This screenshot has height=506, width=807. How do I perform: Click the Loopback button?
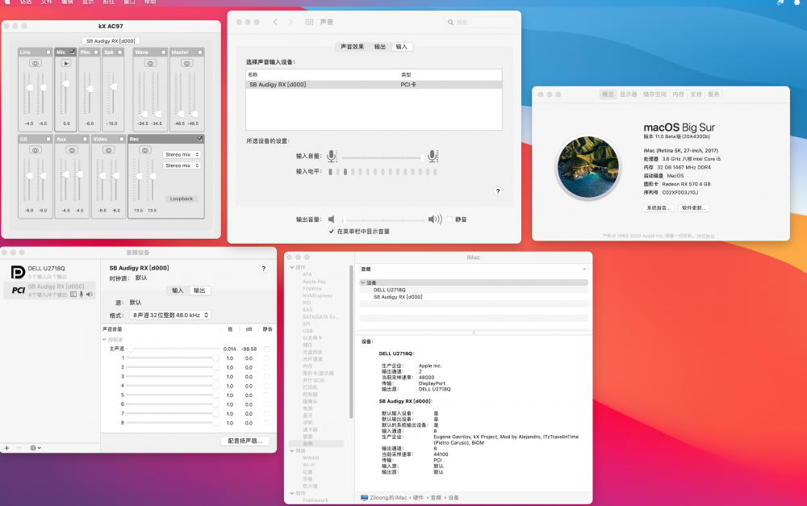(x=182, y=199)
